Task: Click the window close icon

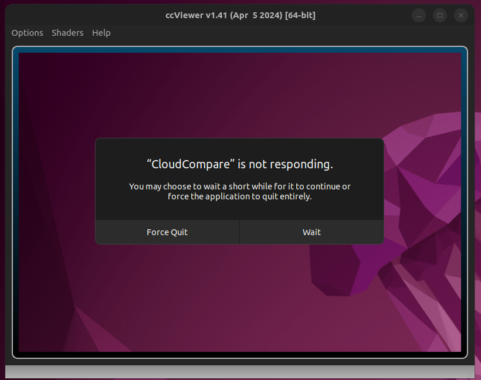Action: click(x=461, y=15)
